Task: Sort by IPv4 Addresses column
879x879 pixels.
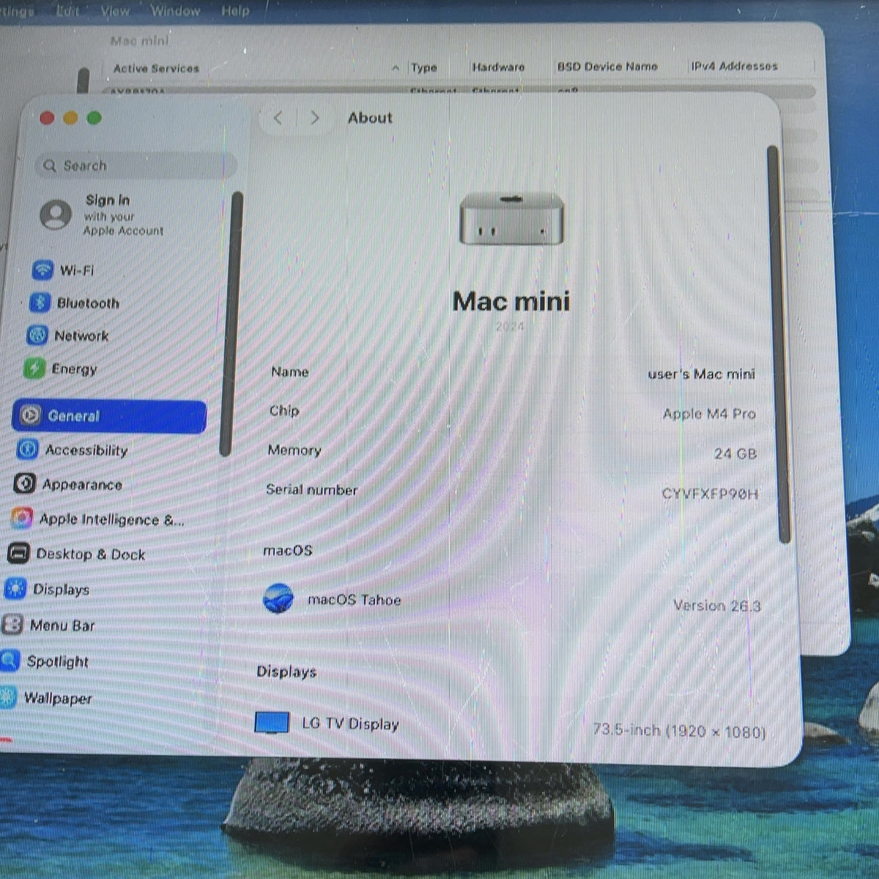Action: click(735, 66)
